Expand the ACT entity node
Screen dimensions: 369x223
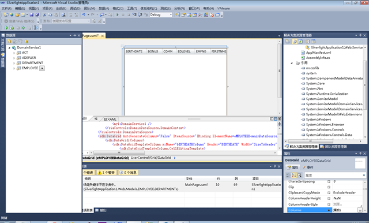pyautogui.click(x=14, y=53)
